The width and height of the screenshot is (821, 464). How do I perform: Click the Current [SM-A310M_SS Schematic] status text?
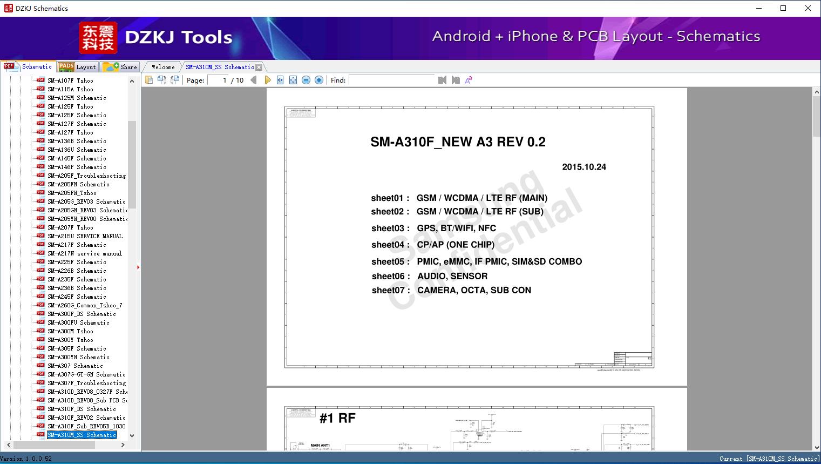[x=769, y=459]
